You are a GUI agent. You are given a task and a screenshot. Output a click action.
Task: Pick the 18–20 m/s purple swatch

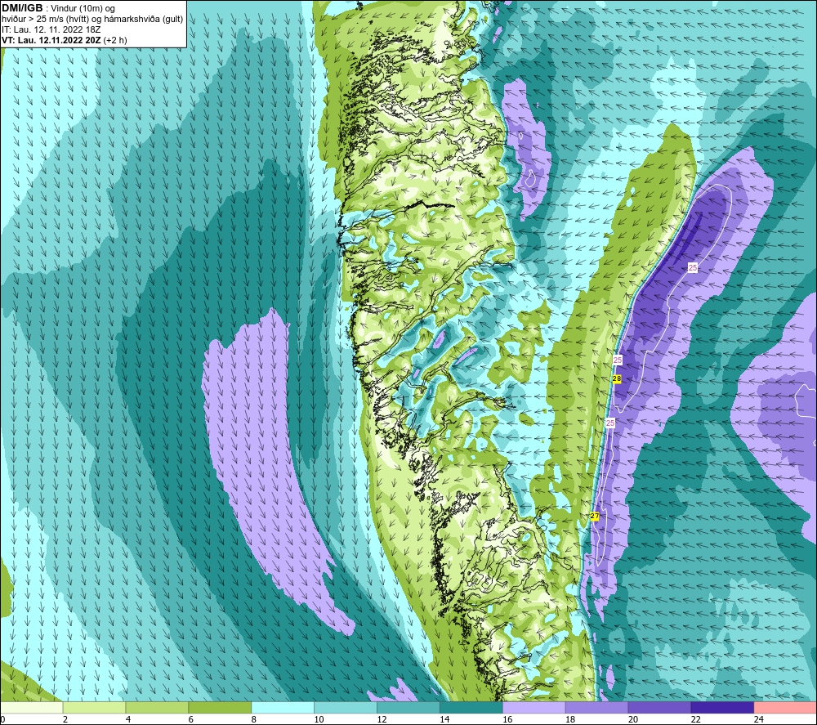[x=596, y=707]
